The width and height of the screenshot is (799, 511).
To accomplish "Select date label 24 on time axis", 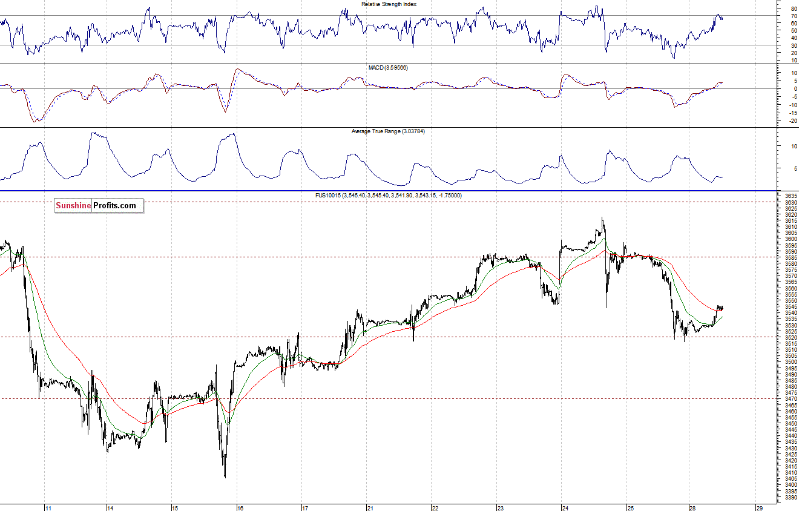I will 564,508.
